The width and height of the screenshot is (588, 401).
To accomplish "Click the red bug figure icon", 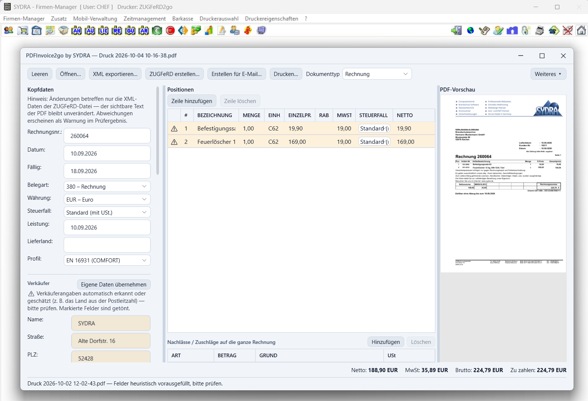I will 248,30.
